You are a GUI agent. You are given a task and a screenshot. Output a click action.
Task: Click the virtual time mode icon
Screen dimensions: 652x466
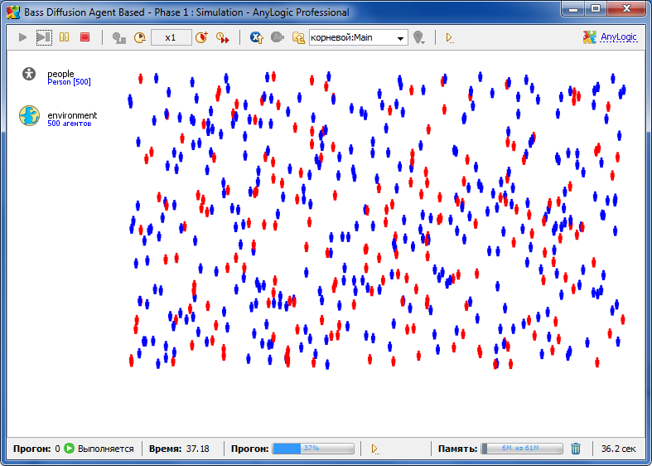coord(119,38)
